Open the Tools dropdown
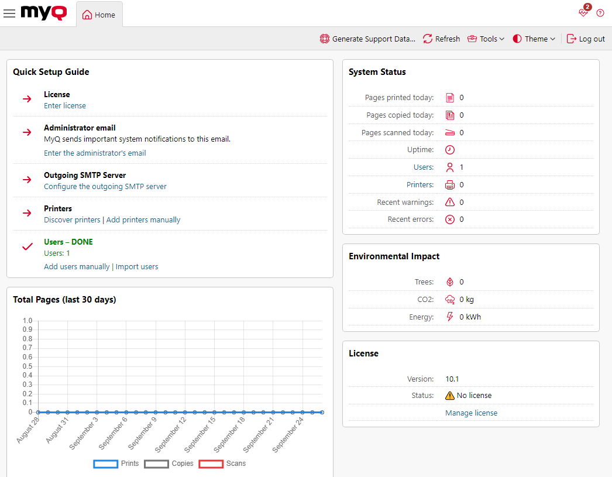This screenshot has height=477, width=612. (x=486, y=39)
